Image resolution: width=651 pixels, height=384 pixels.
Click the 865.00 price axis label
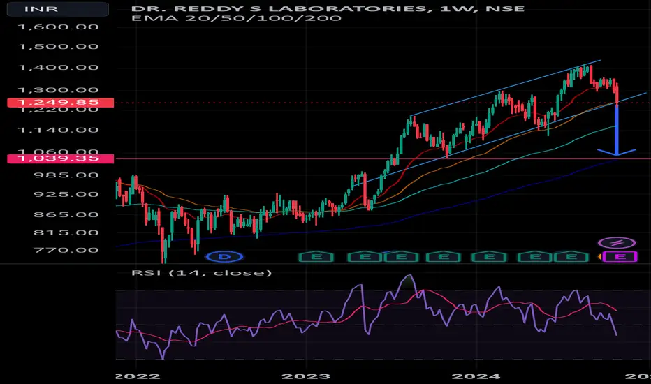66,214
